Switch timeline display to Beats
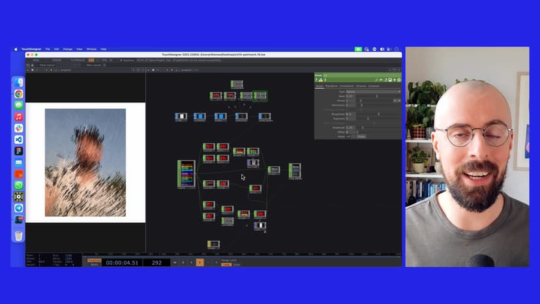The width and height of the screenshot is (540, 304). point(94,264)
